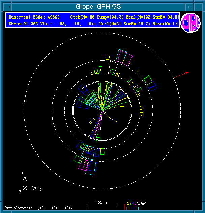
Task: Click the Centre of screen coordinates text
Action: tap(39, 208)
